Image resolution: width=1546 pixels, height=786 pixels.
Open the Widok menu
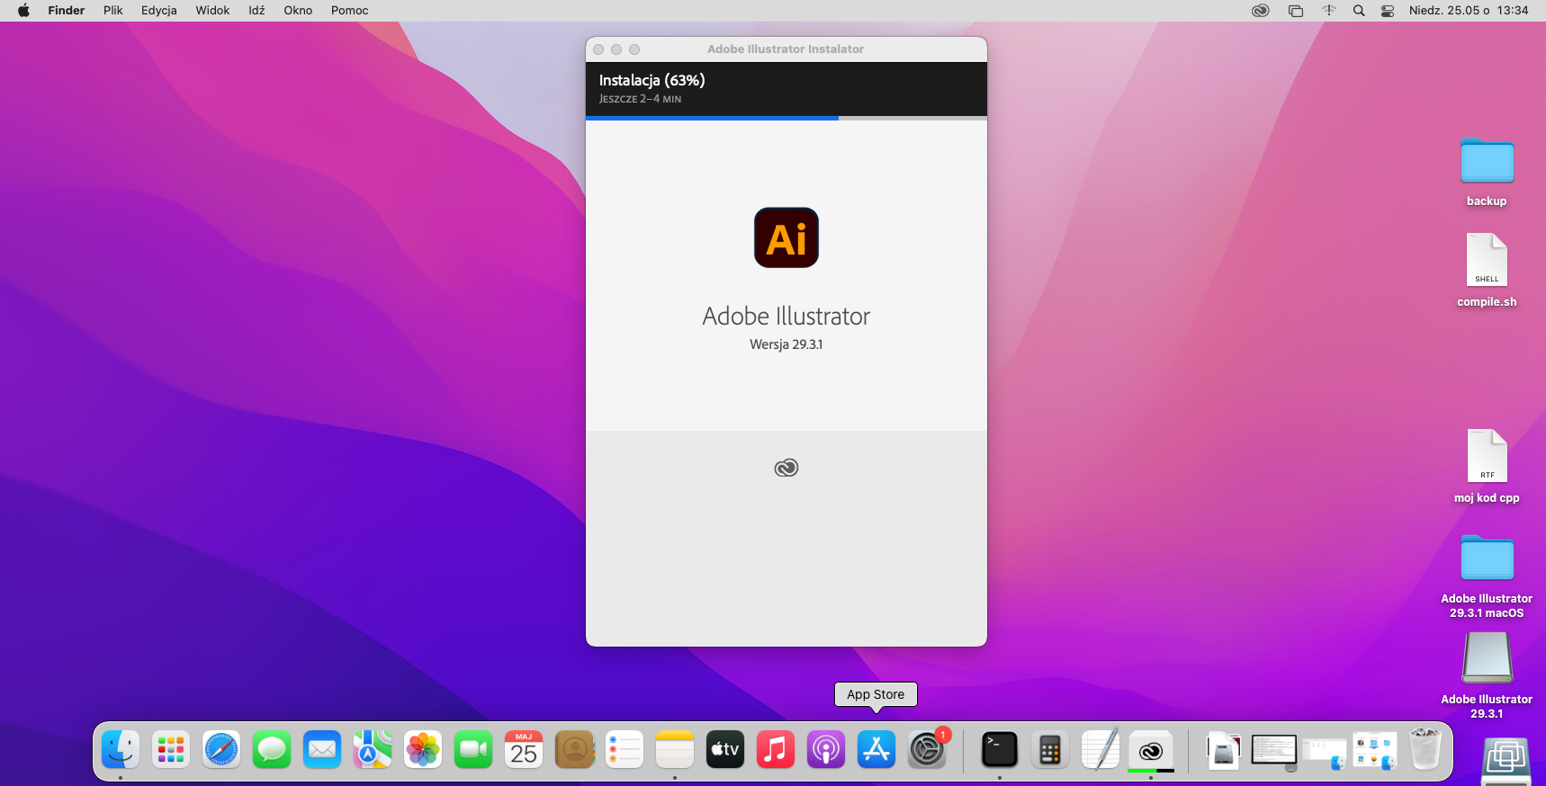[x=213, y=11]
